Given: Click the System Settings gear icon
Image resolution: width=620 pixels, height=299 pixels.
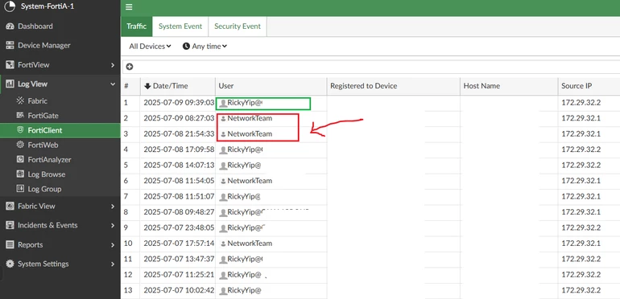Looking at the screenshot, I should [x=10, y=264].
